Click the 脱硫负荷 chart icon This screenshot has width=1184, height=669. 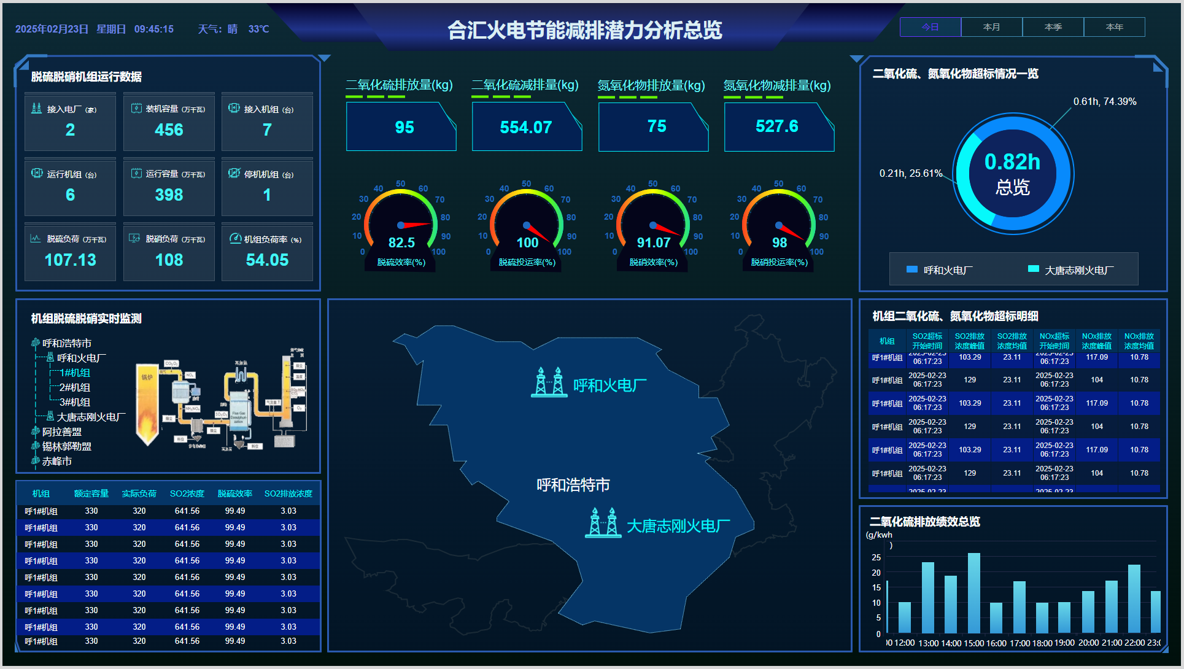click(x=36, y=239)
